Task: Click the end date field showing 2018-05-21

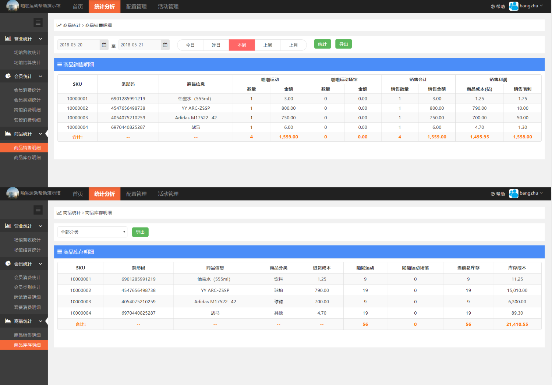Action: click(140, 45)
